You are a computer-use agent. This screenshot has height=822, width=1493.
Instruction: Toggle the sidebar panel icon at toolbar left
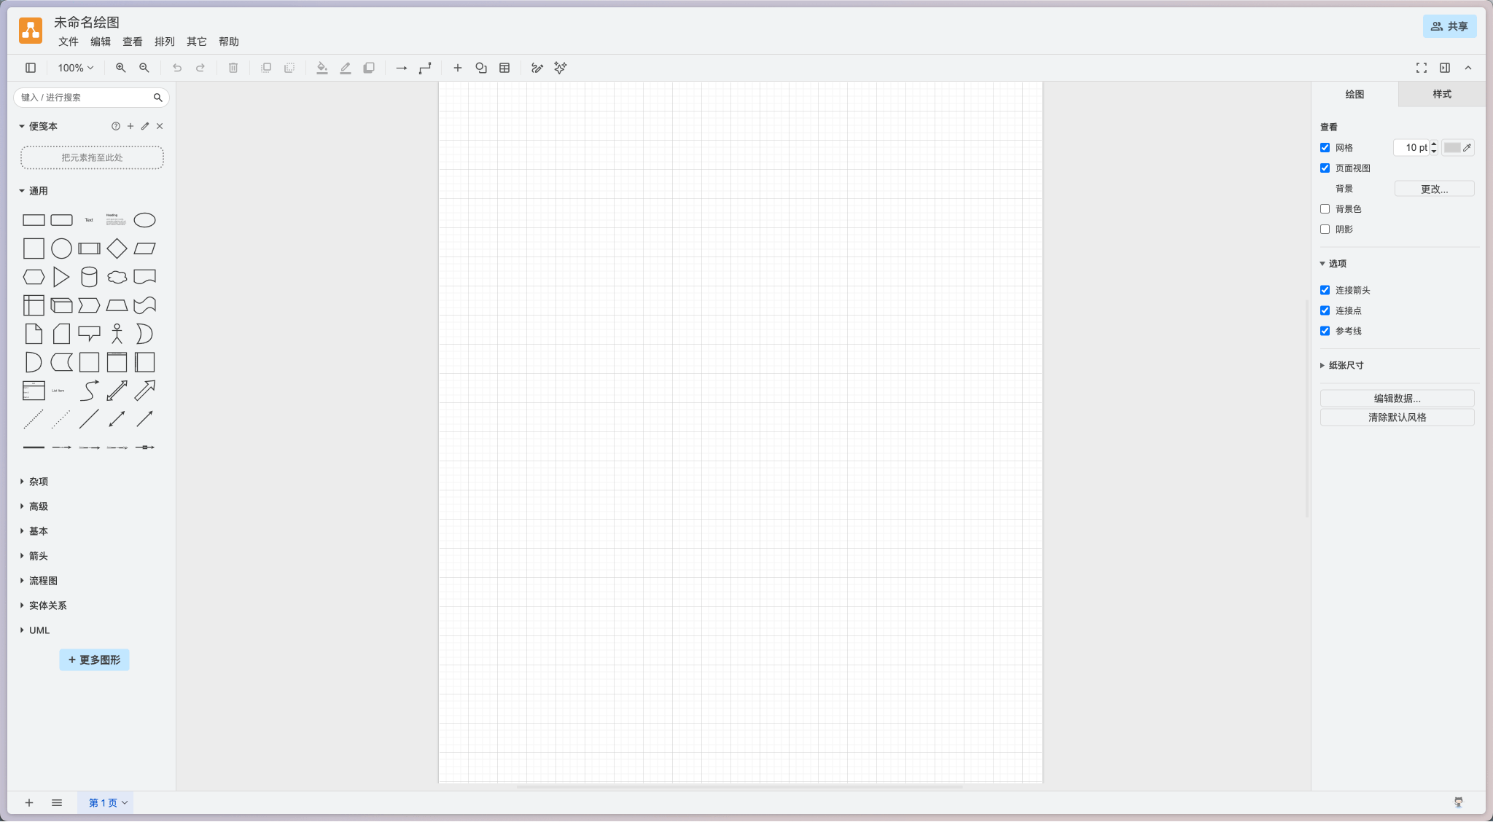(31, 68)
